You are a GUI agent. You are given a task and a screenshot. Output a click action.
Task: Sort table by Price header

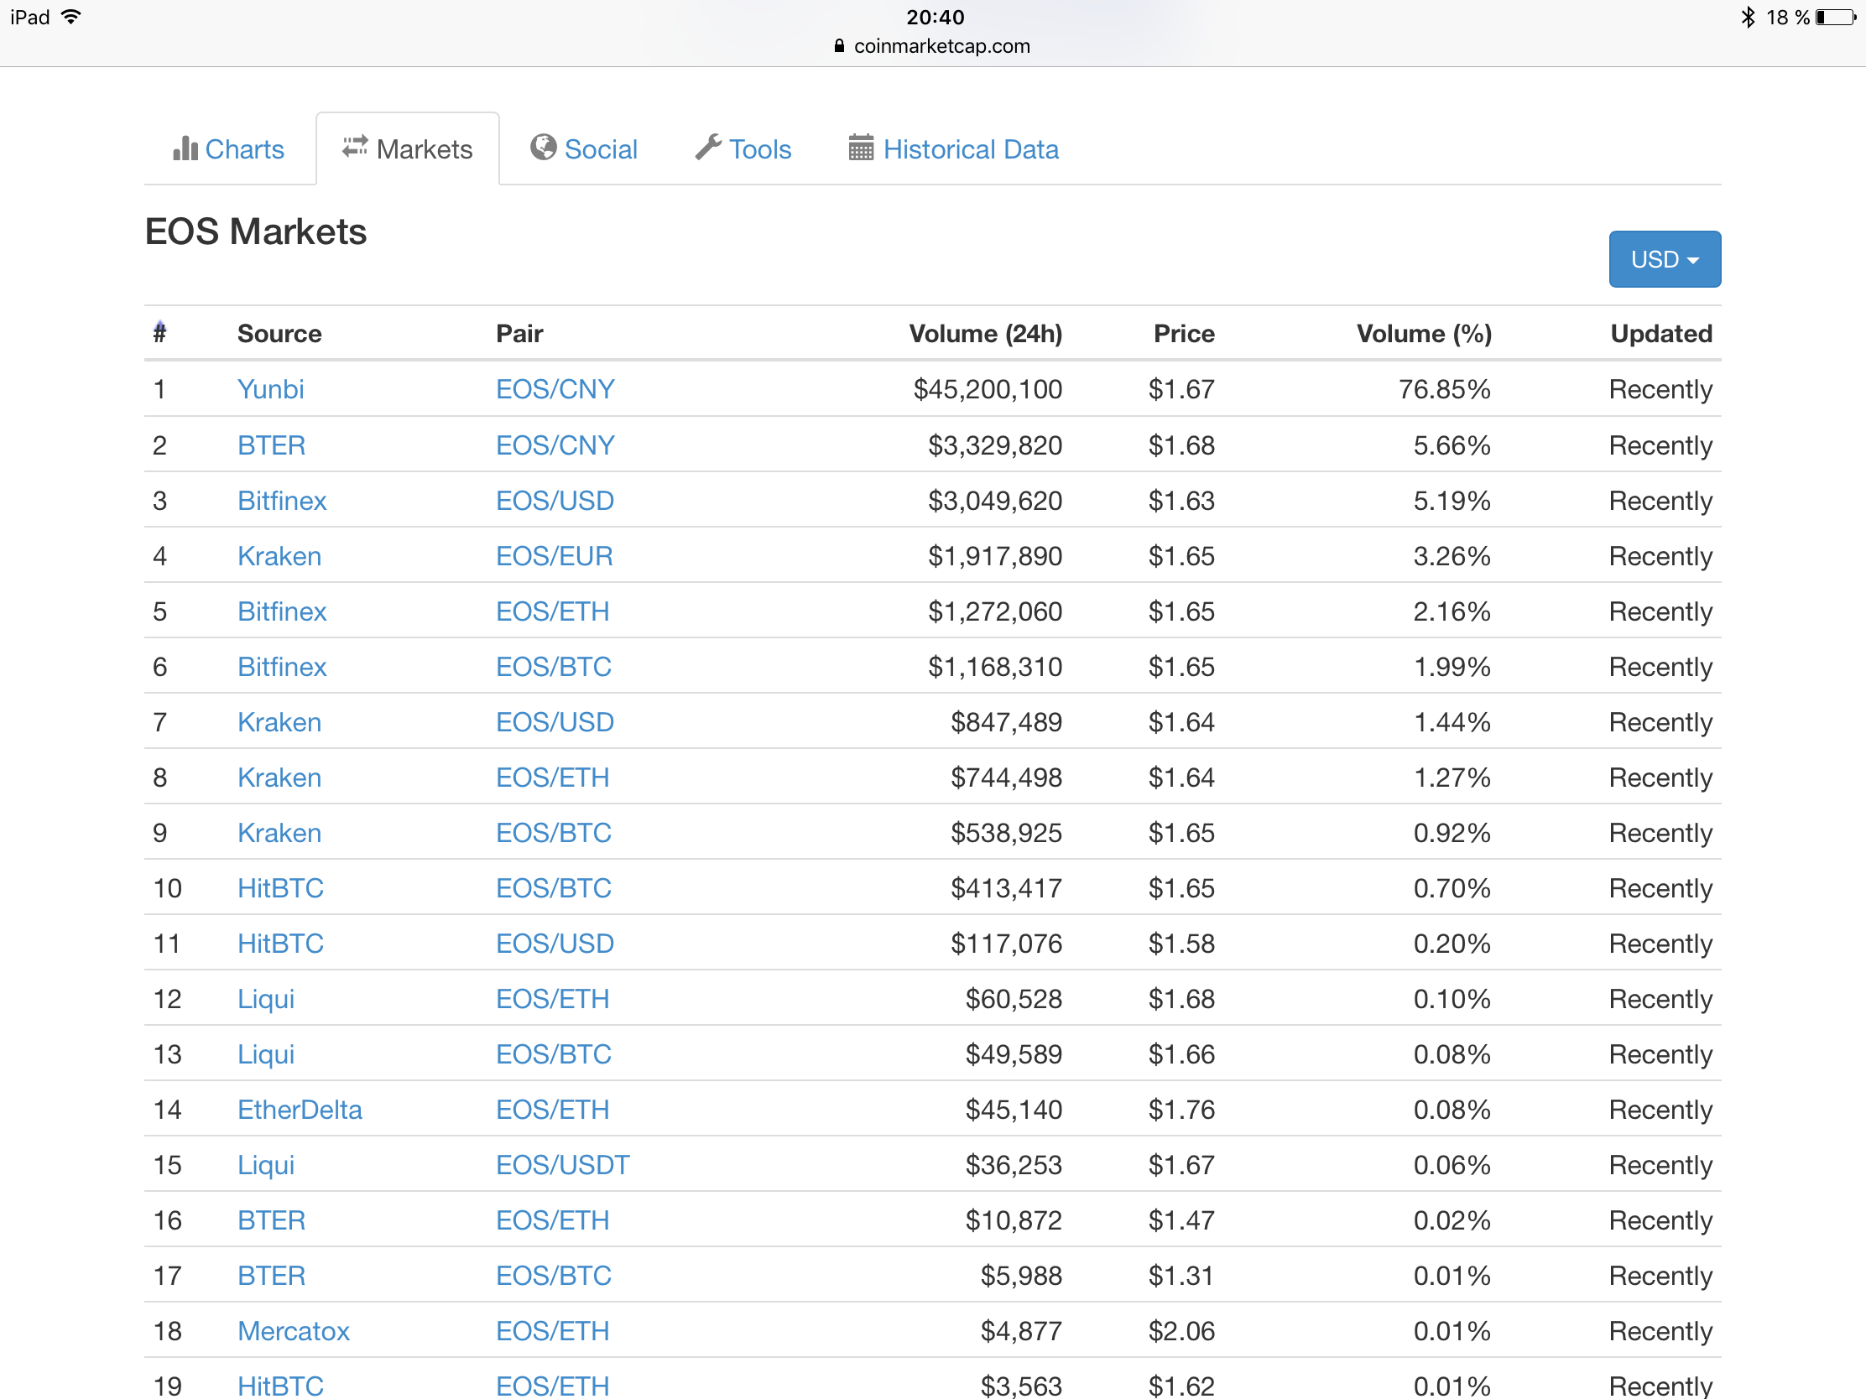(1184, 334)
